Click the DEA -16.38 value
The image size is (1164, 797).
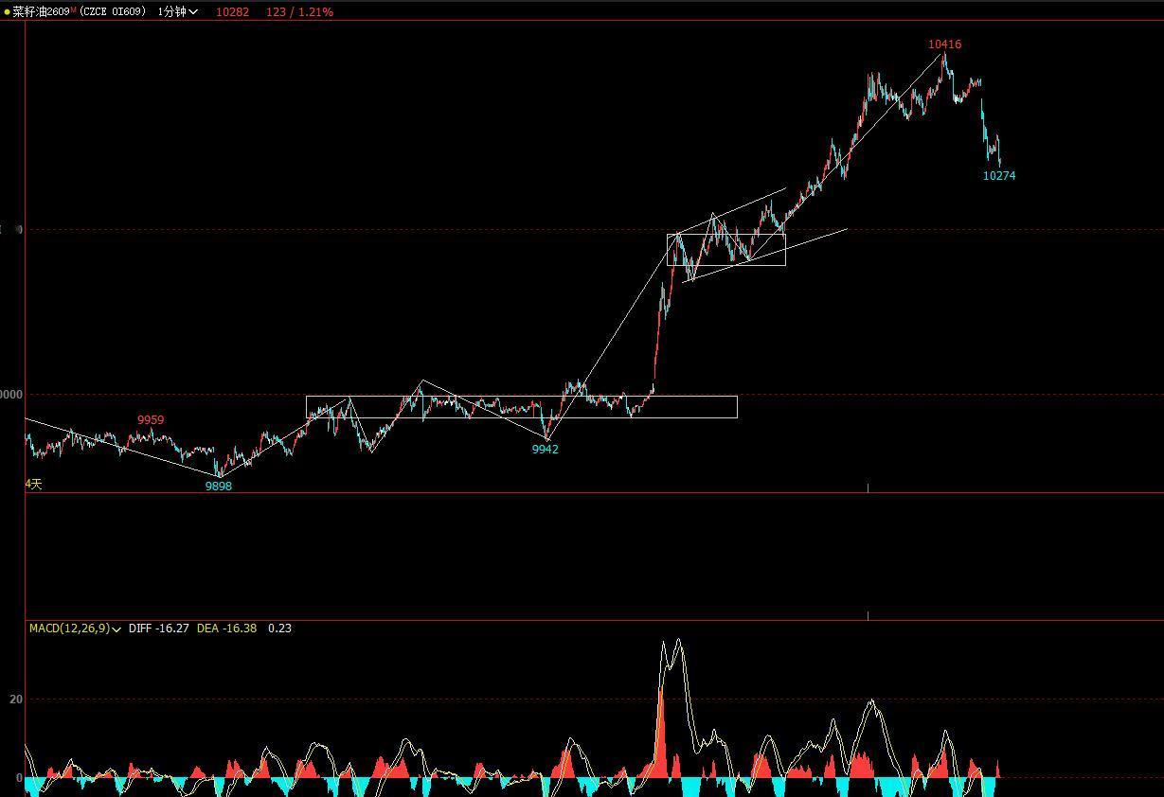[x=226, y=629]
